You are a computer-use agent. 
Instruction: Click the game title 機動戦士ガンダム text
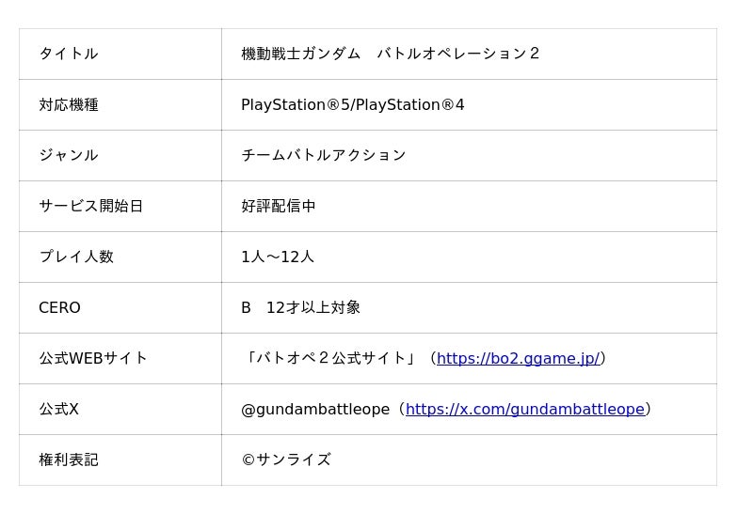click(301, 54)
